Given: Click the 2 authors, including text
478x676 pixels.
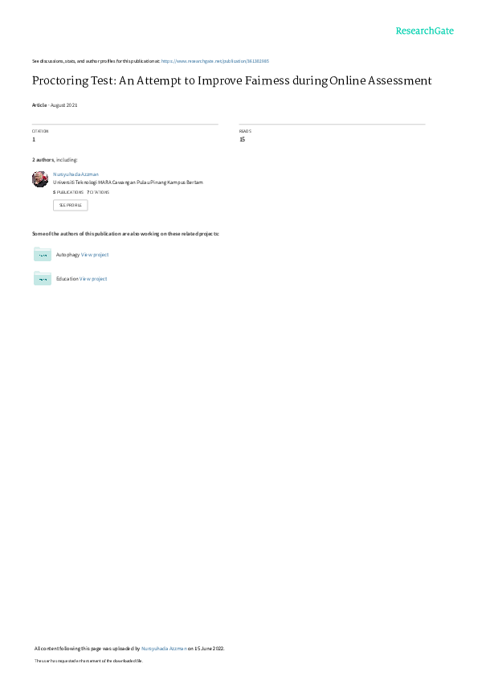Looking at the screenshot, I should (55, 160).
